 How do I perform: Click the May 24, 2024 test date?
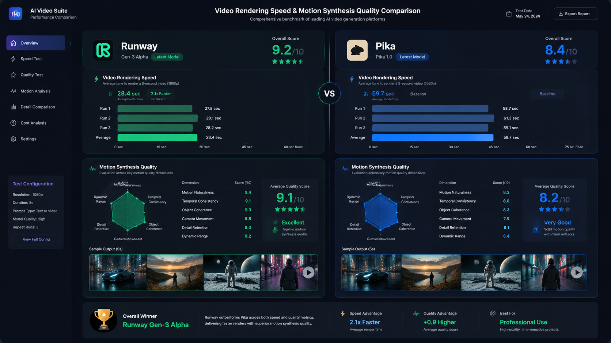pyautogui.click(x=528, y=16)
